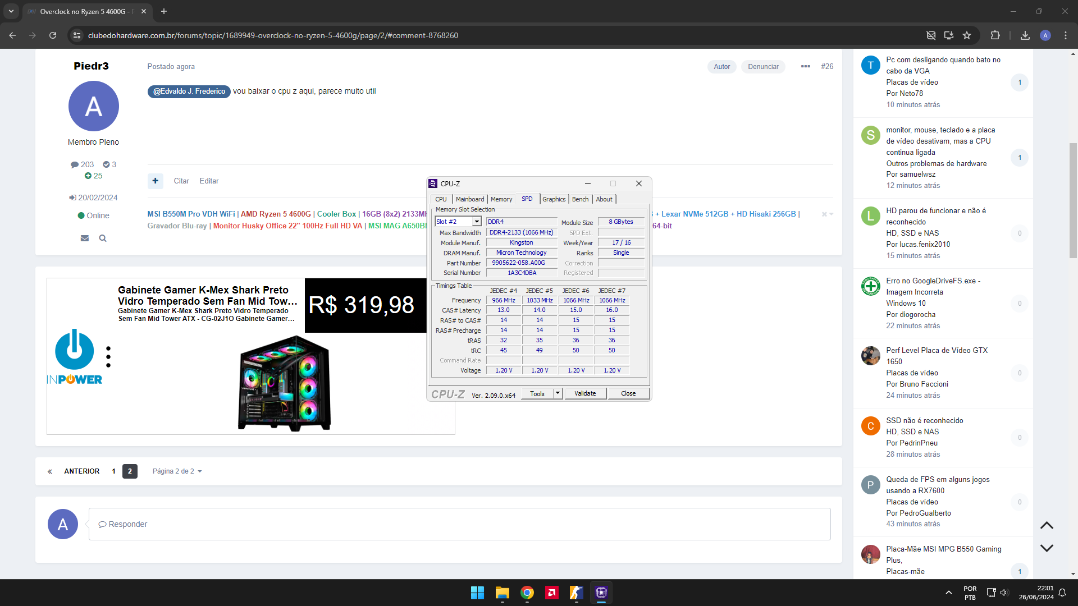Open Chrome extensions puzzle icon
1078x606 pixels.
[x=995, y=35]
